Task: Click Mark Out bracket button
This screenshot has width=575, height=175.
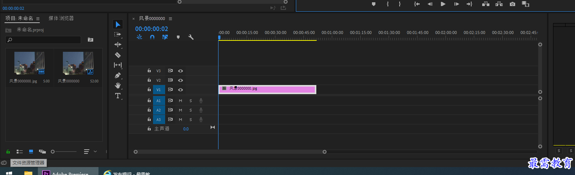Action: point(400,4)
